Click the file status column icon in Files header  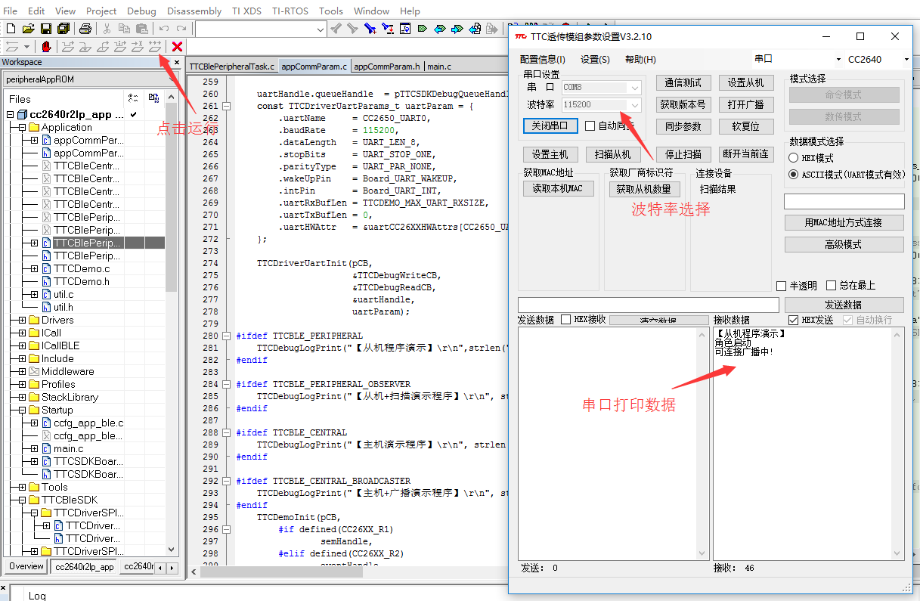click(x=134, y=98)
